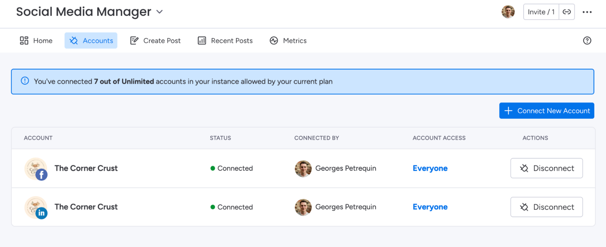Click the ACTIONS column header
Viewport: 606px width, 247px height.
(x=535, y=138)
